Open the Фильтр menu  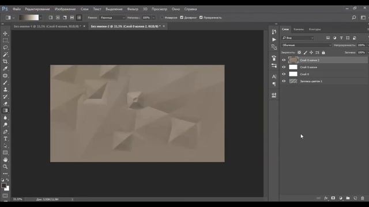133,9
